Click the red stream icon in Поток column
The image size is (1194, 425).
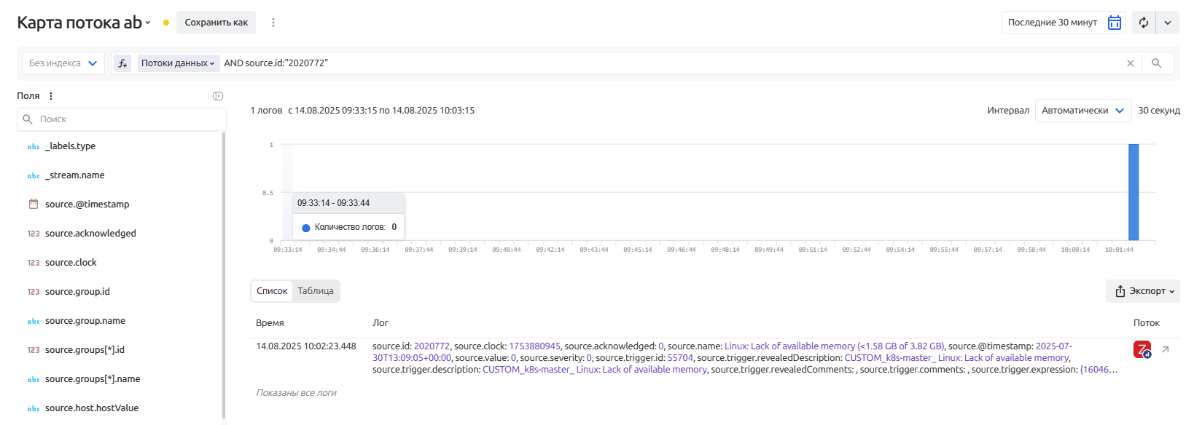click(1142, 350)
